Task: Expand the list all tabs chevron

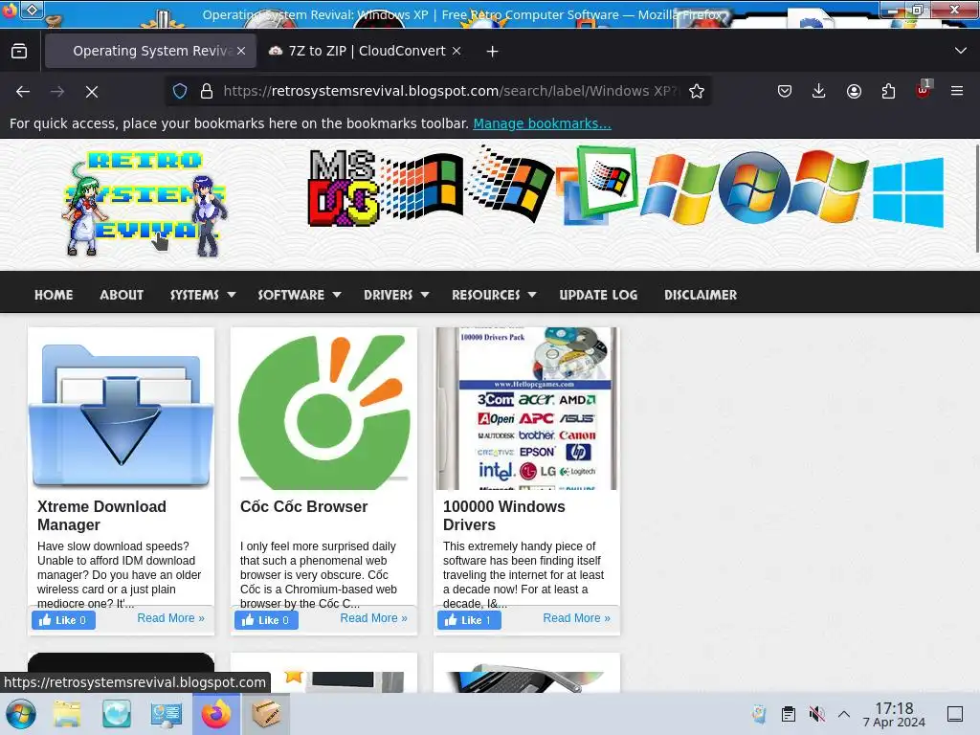Action: click(x=961, y=51)
